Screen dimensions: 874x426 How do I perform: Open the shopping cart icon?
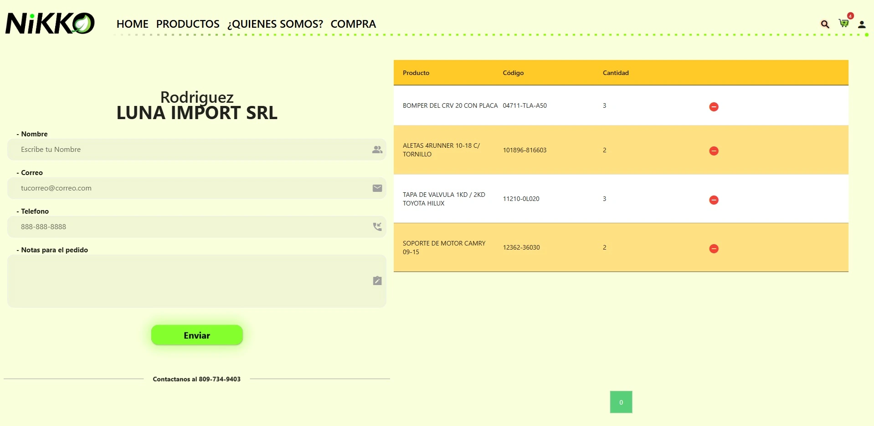(x=843, y=23)
